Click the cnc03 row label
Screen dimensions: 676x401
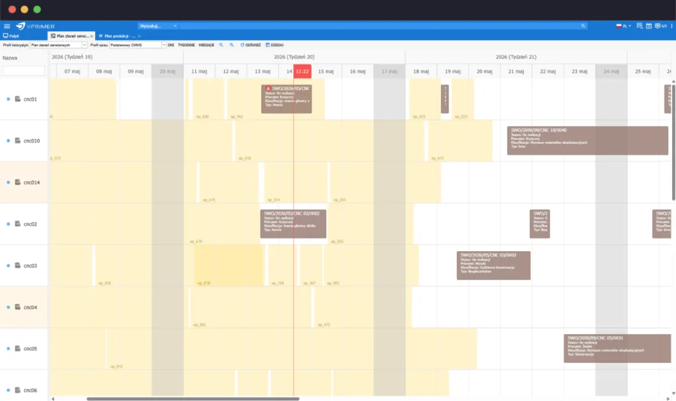(x=30, y=266)
